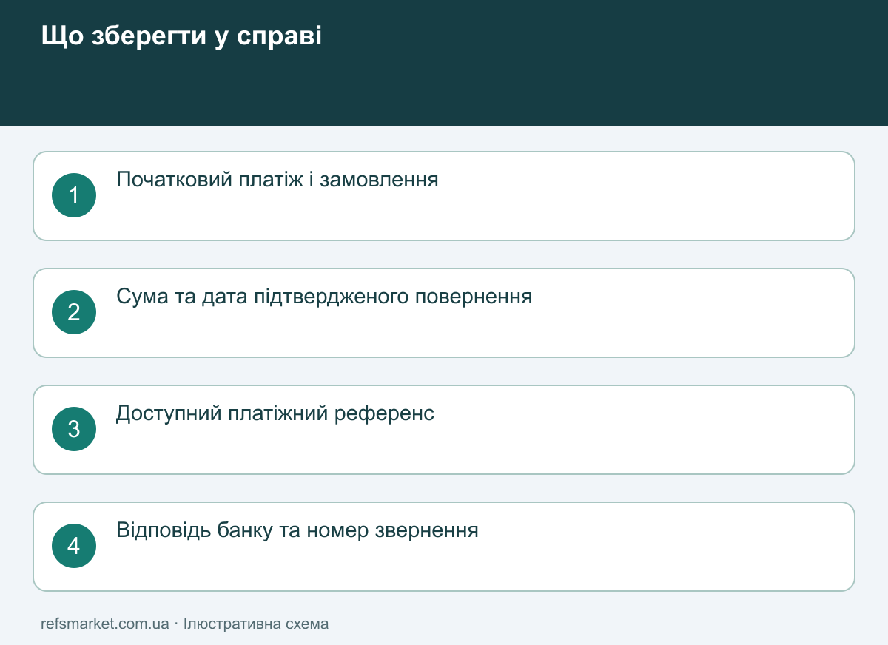
Task: Click text 'Початковий платіж і замовлення'
Action: [277, 180]
